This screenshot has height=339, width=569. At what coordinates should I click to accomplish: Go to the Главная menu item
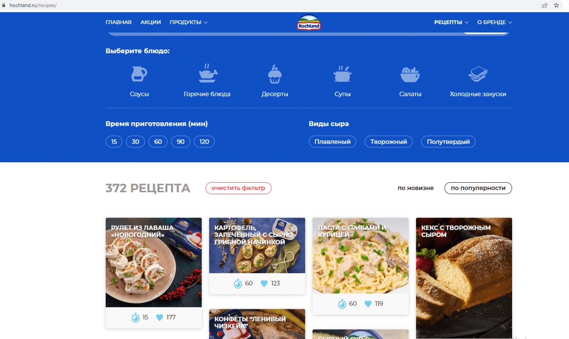118,23
